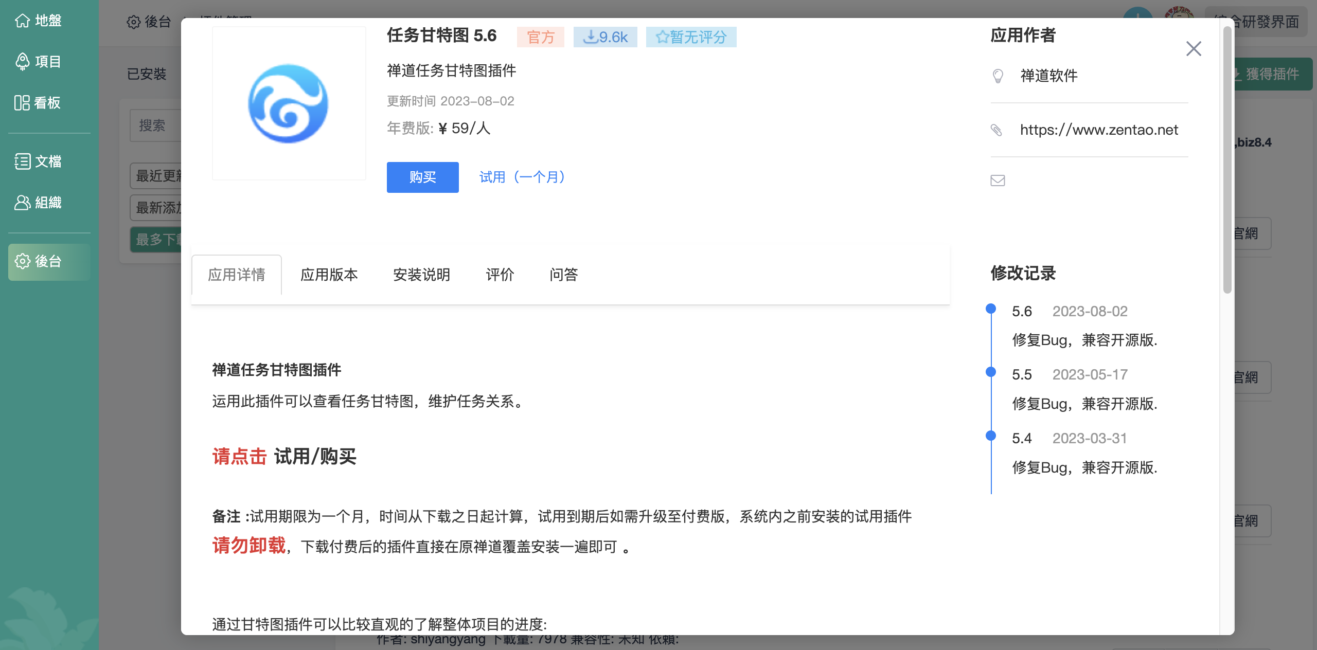Image resolution: width=1317 pixels, height=650 pixels.
Task: Click the 地盤 home icon in sidebar
Action: [23, 21]
